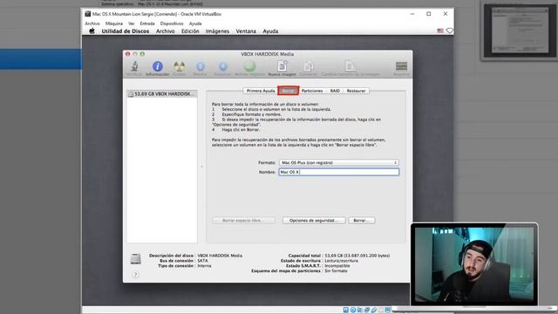
Task: Click the Expulsar eject toolbar icon
Action: click(x=223, y=66)
